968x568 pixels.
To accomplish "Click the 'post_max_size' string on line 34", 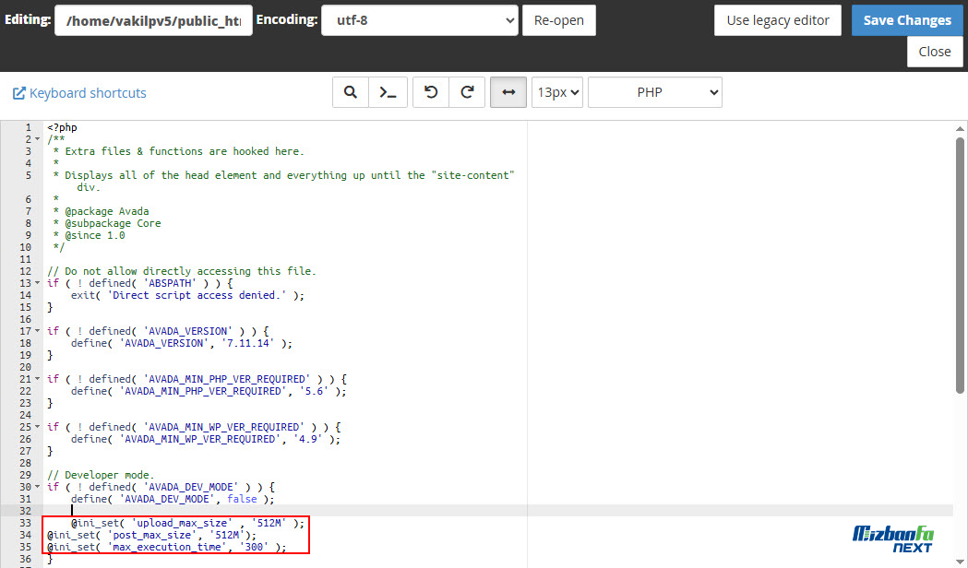I will [x=152, y=536].
